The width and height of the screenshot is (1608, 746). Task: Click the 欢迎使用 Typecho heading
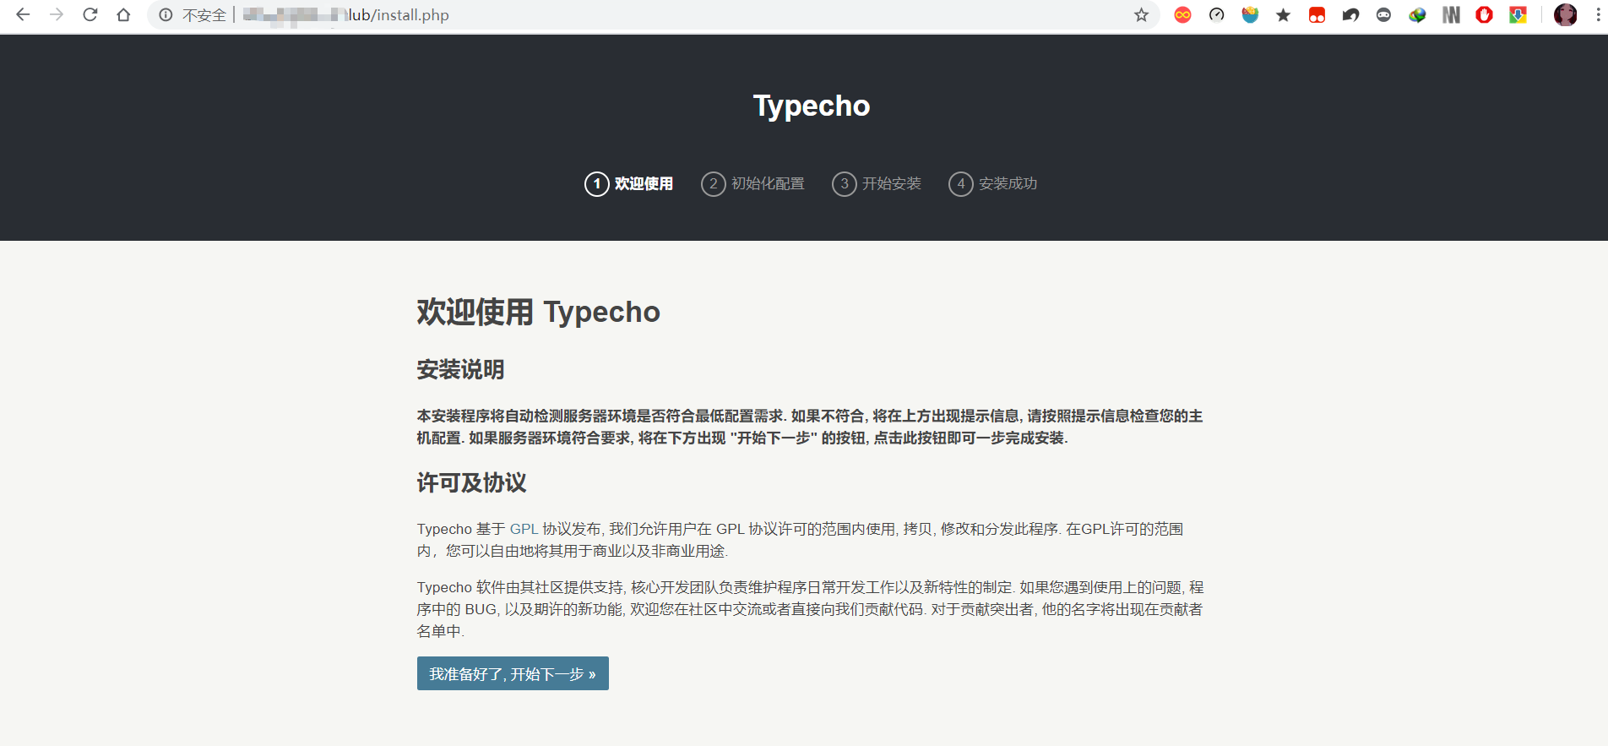538,312
